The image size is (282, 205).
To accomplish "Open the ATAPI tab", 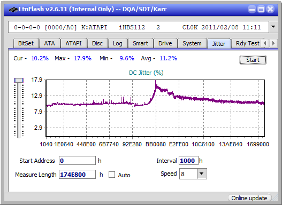I will [x=73, y=43].
